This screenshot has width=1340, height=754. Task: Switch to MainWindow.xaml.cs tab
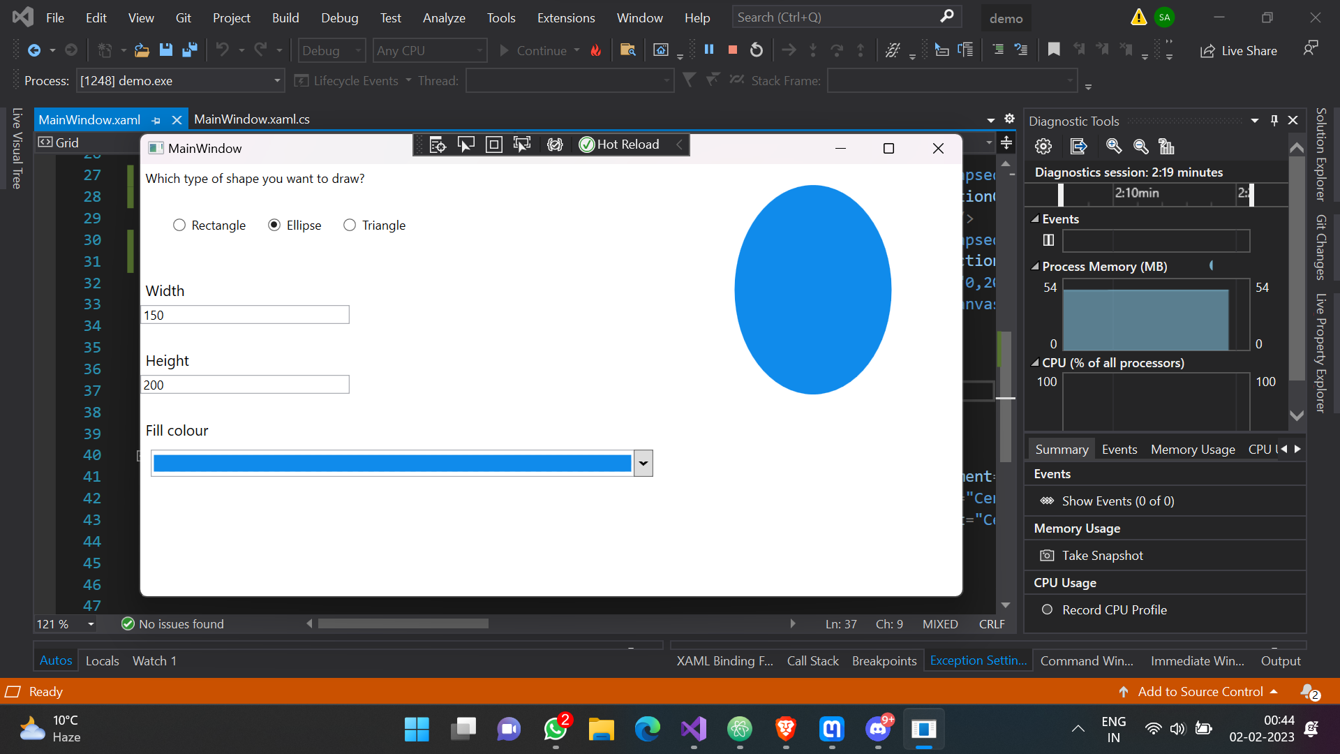tap(252, 119)
